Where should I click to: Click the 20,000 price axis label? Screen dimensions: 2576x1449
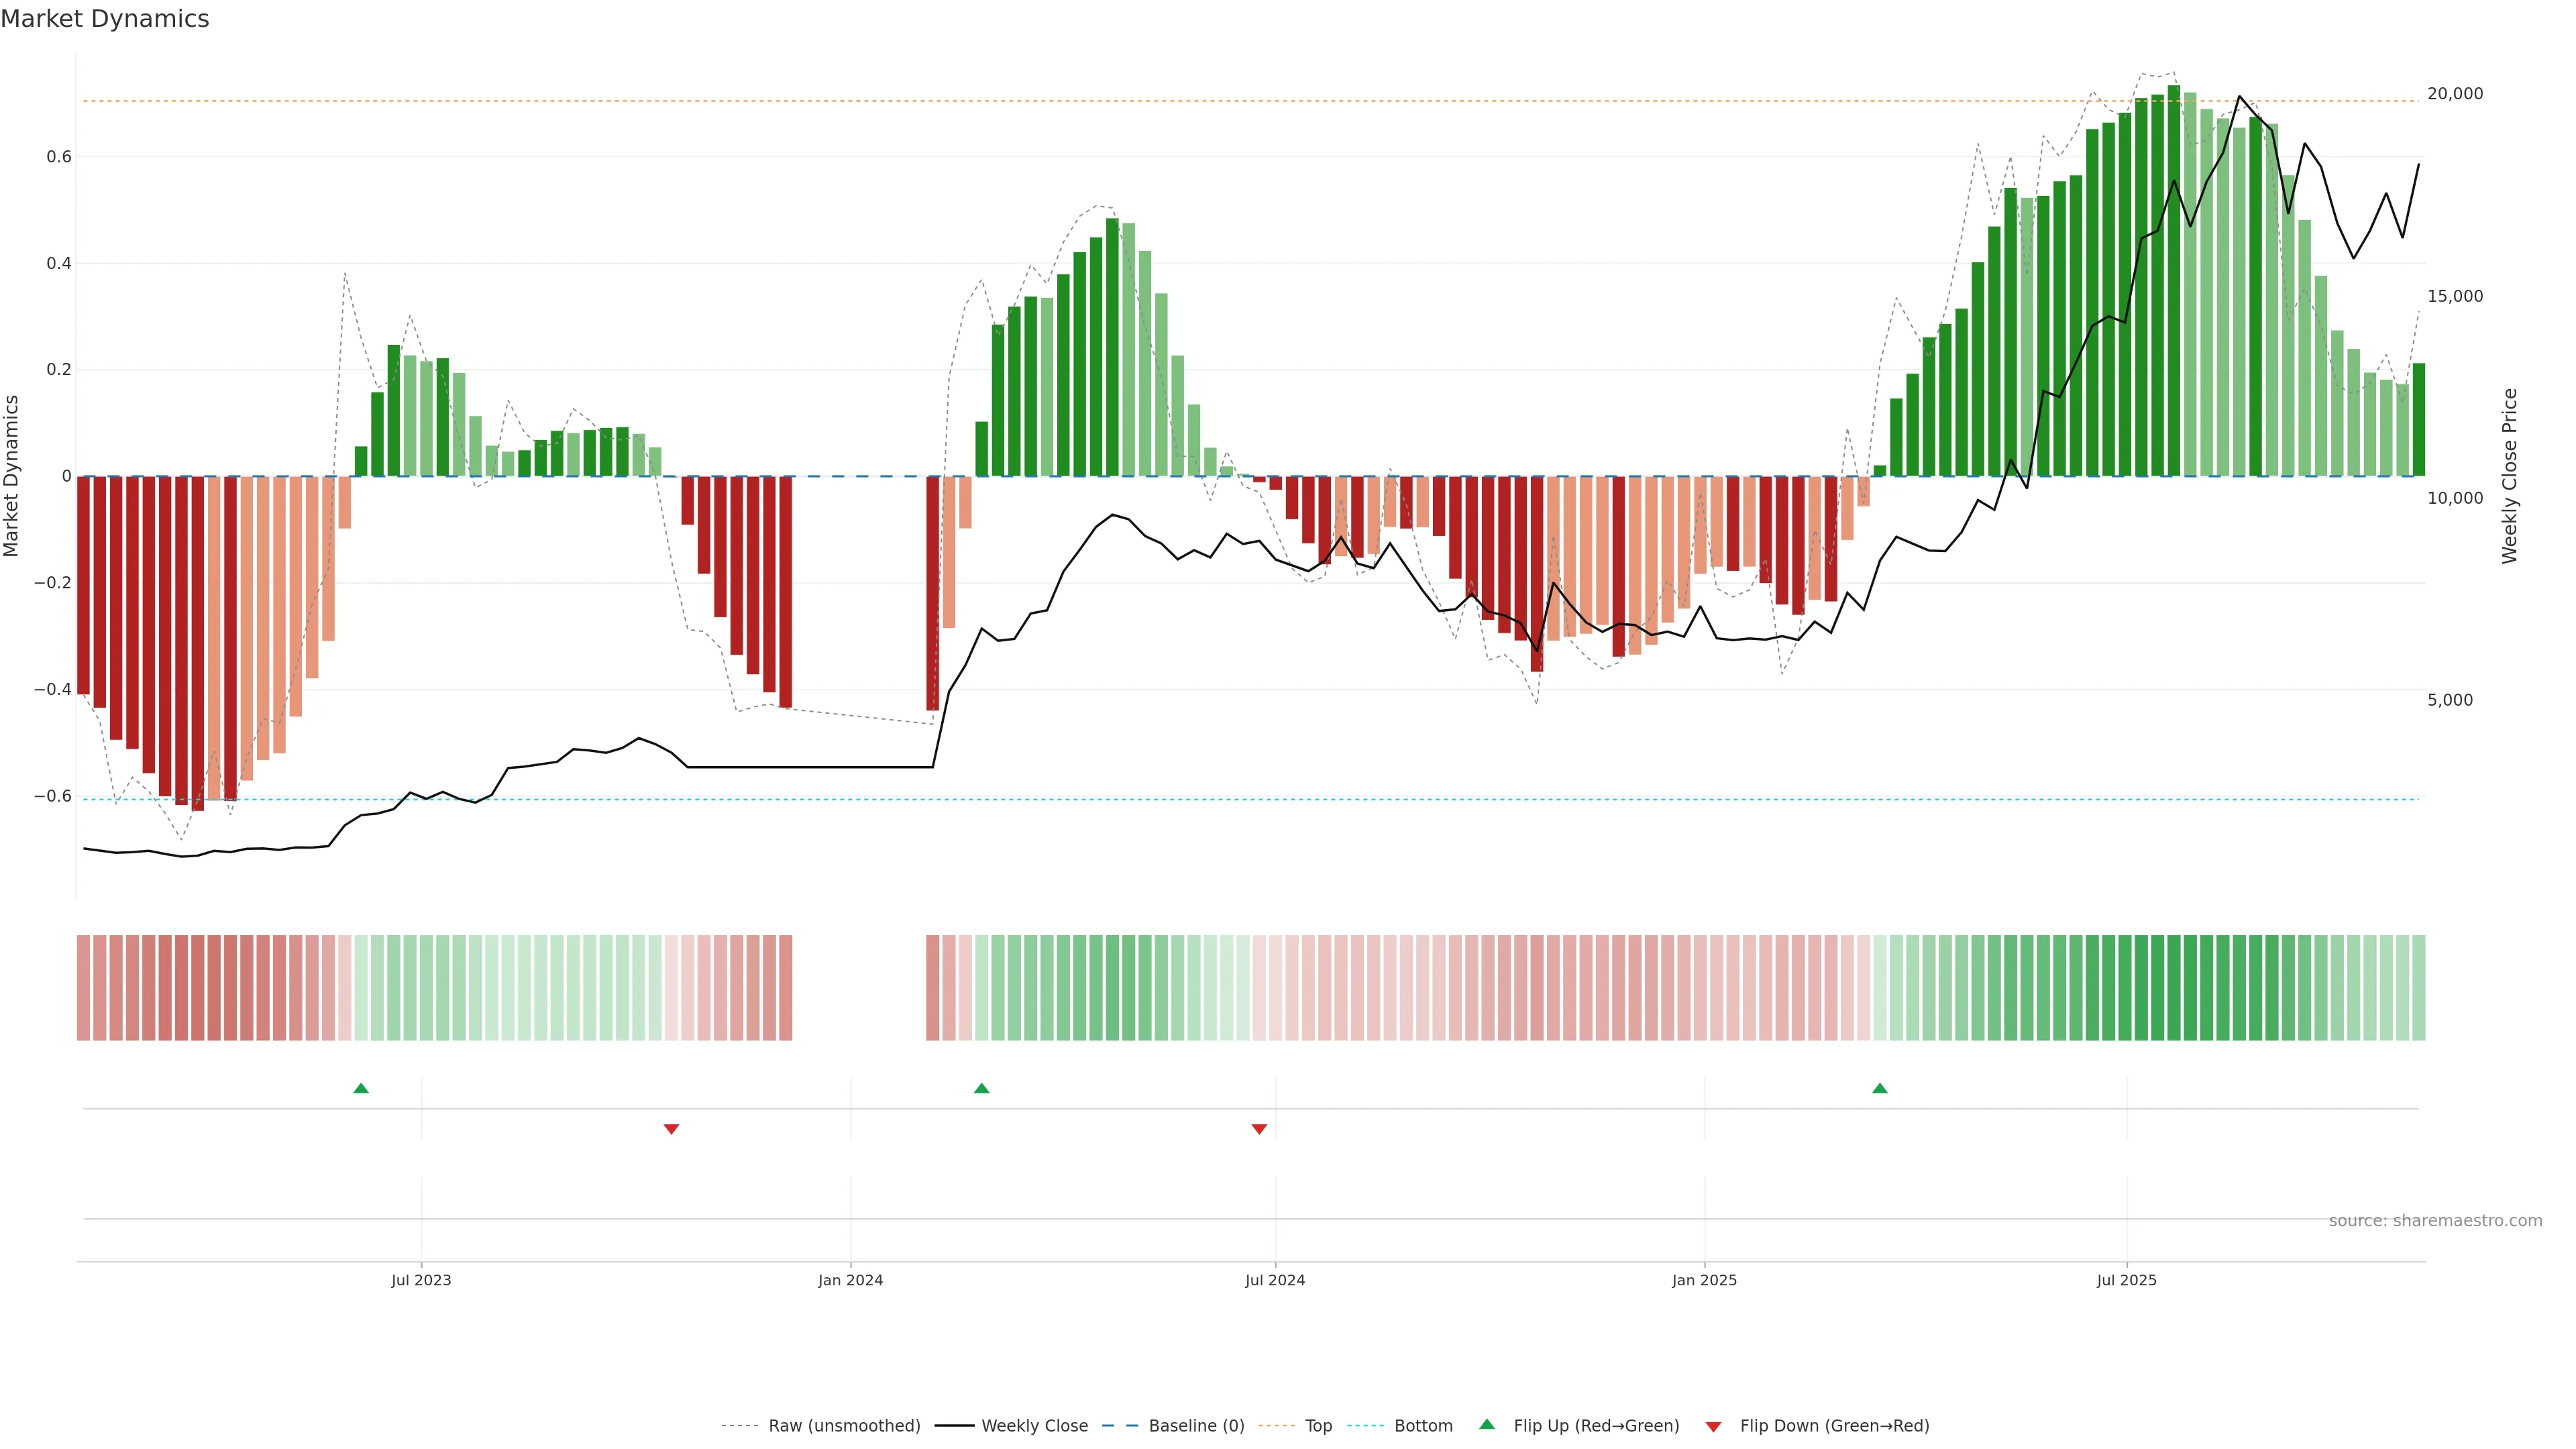pos(2455,94)
